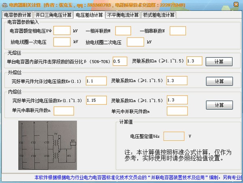Click the 一相并联数M input box
243x183 pixels.
[x=123, y=31]
